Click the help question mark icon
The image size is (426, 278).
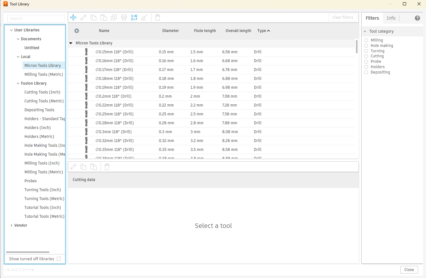417,18
